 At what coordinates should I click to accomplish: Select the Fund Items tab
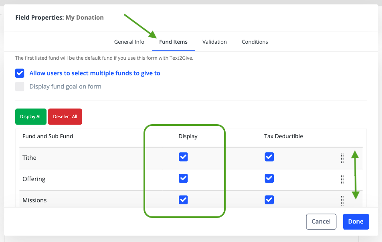point(173,42)
